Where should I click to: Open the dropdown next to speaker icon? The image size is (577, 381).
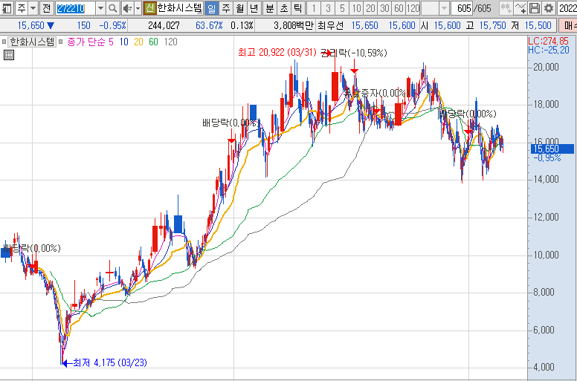(x=138, y=7)
